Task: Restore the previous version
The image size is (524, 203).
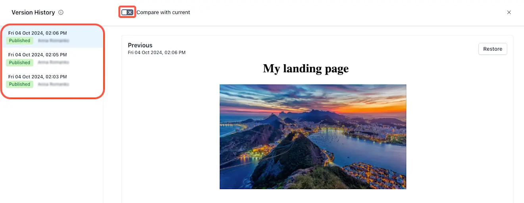Action: [493, 49]
